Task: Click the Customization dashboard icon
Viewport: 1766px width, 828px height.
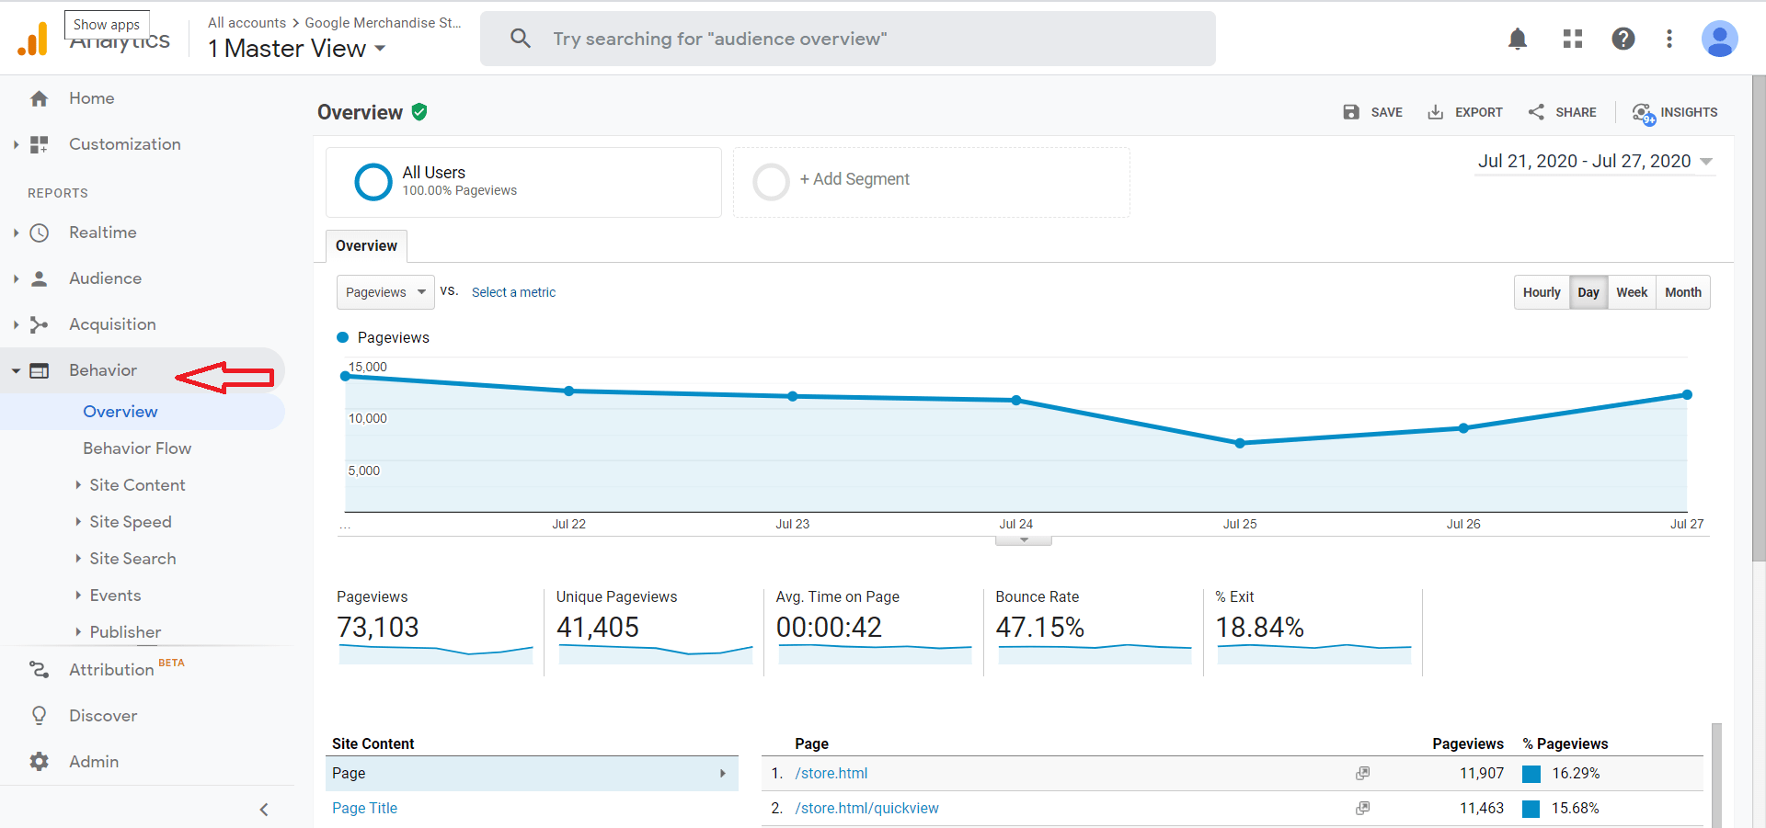Action: [x=39, y=144]
